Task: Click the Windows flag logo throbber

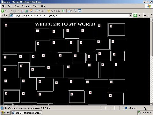Action: (149, 6)
